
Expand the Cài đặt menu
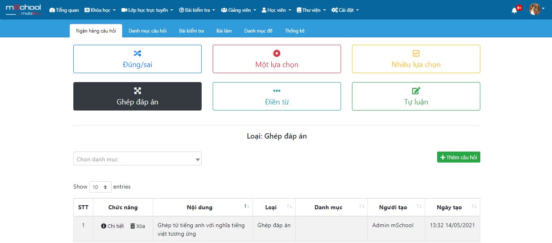point(345,10)
